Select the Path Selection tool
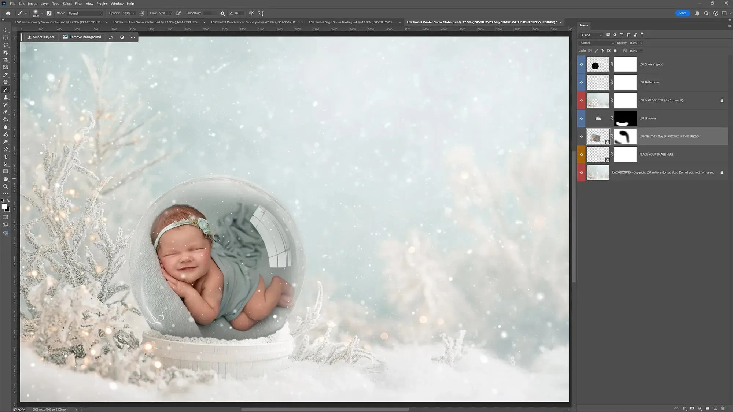The width and height of the screenshot is (733, 412). click(x=5, y=164)
